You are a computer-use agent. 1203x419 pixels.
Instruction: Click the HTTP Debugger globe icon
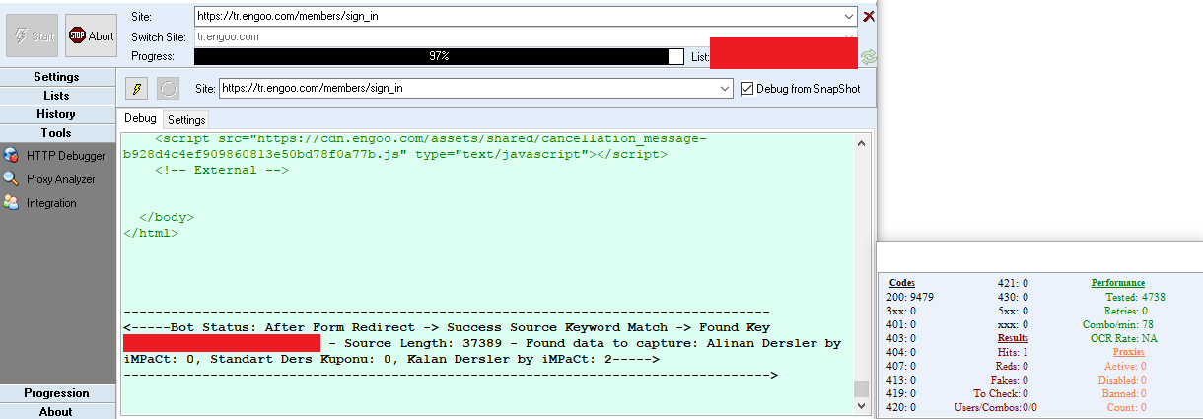click(11, 156)
